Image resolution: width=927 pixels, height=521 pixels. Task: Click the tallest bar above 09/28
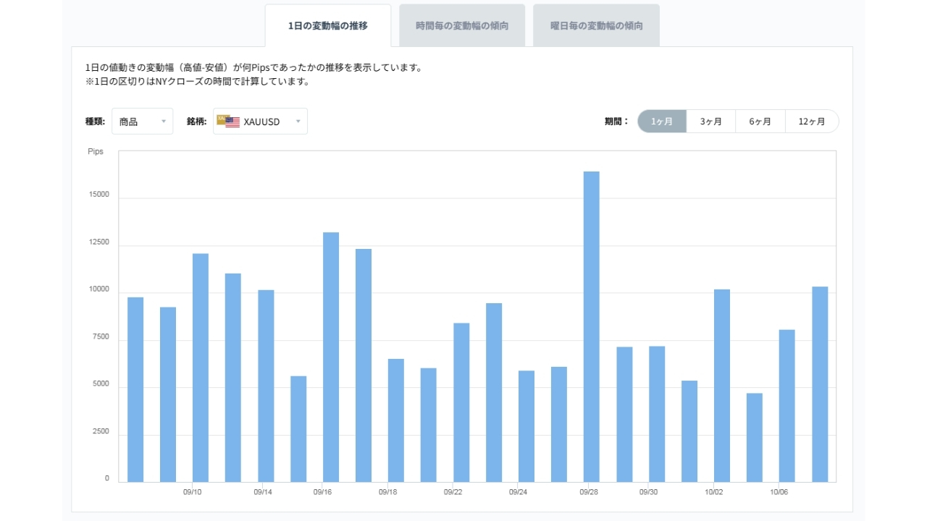click(x=592, y=326)
